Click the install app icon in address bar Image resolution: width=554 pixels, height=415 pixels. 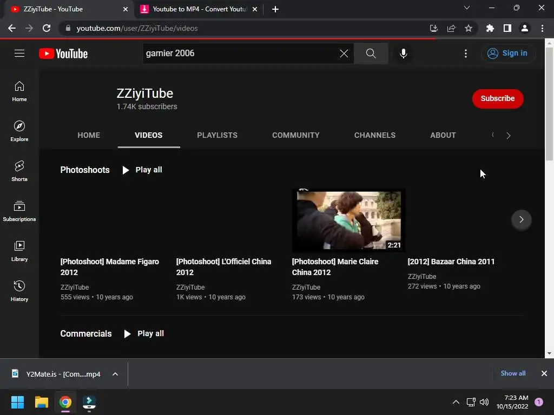tap(433, 28)
